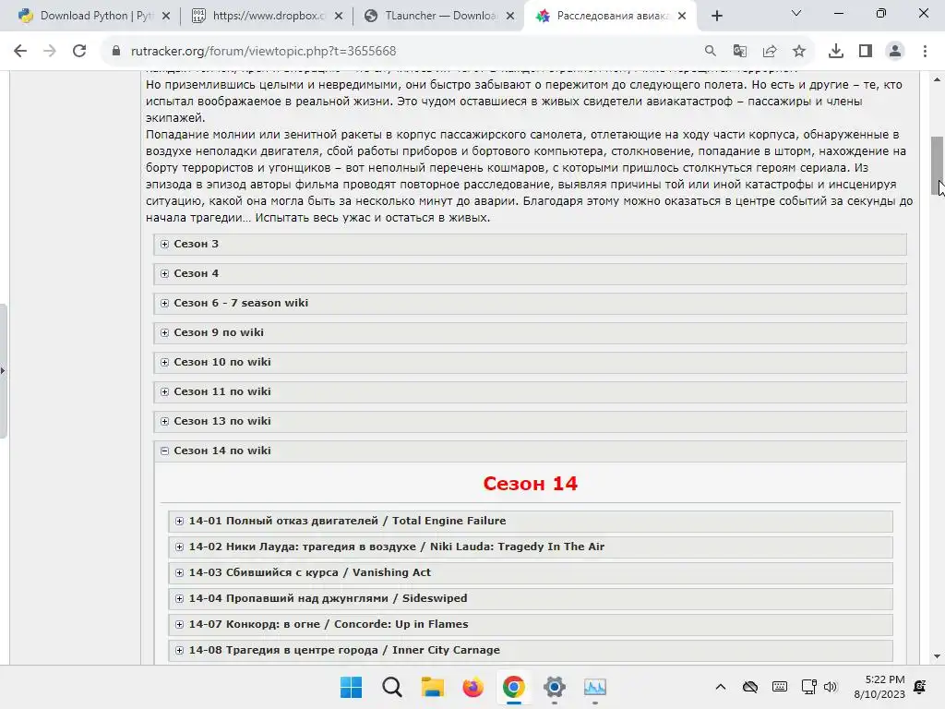
Task: Open the volume speaker control
Action: (831, 687)
